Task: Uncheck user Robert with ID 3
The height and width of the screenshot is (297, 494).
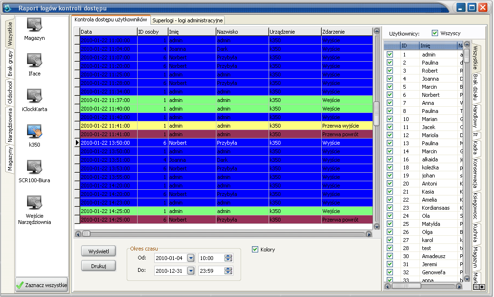Action: click(390, 71)
